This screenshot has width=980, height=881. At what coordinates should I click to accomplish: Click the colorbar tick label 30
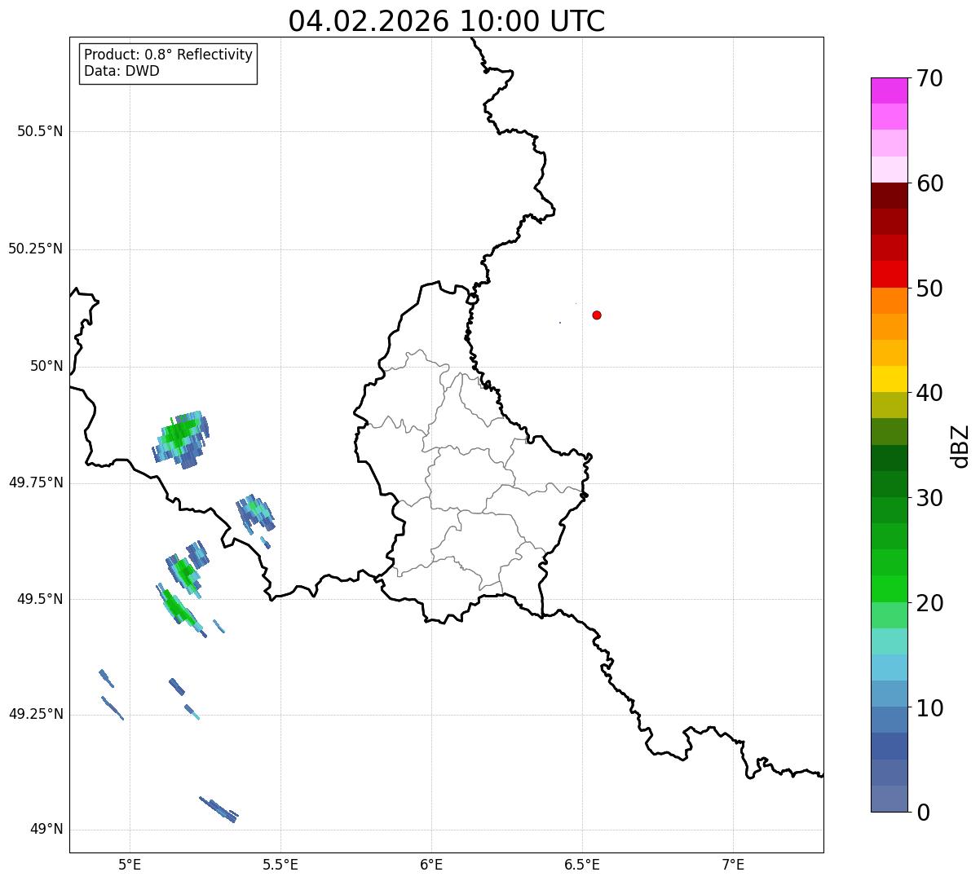pyautogui.click(x=929, y=498)
